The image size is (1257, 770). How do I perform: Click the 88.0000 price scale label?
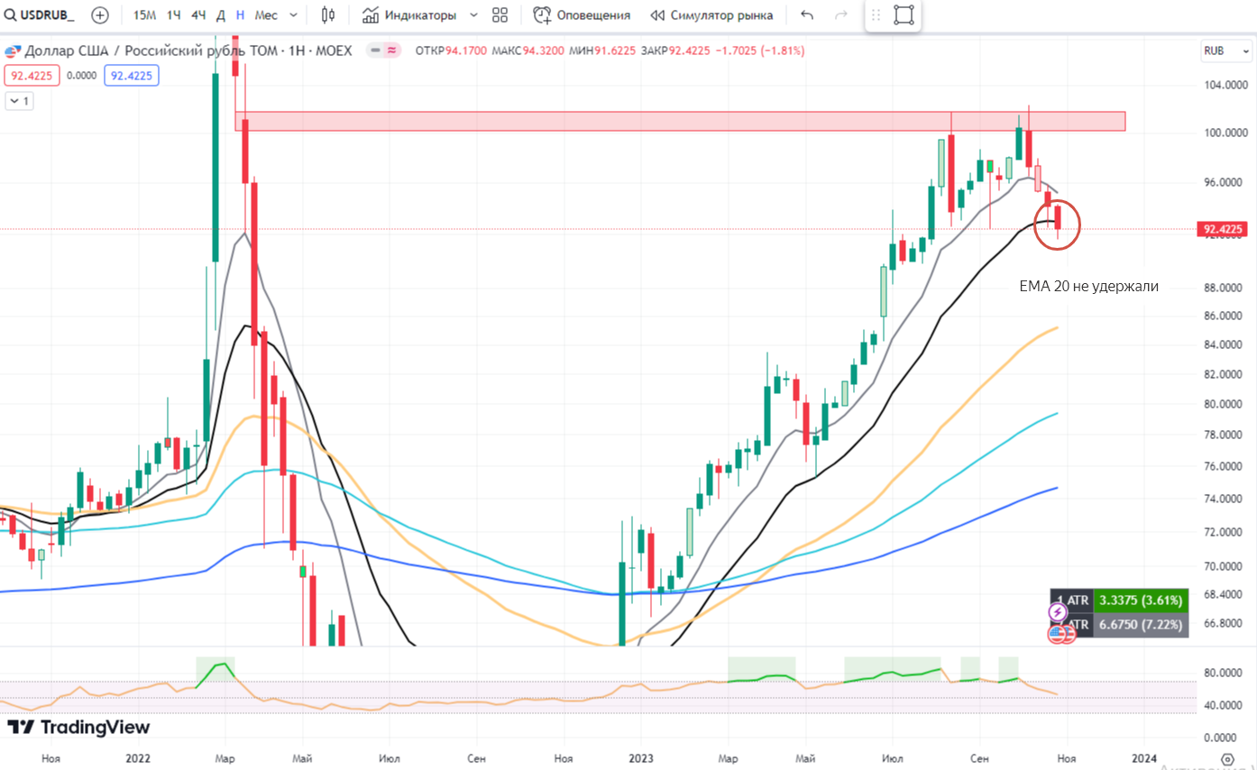1224,288
